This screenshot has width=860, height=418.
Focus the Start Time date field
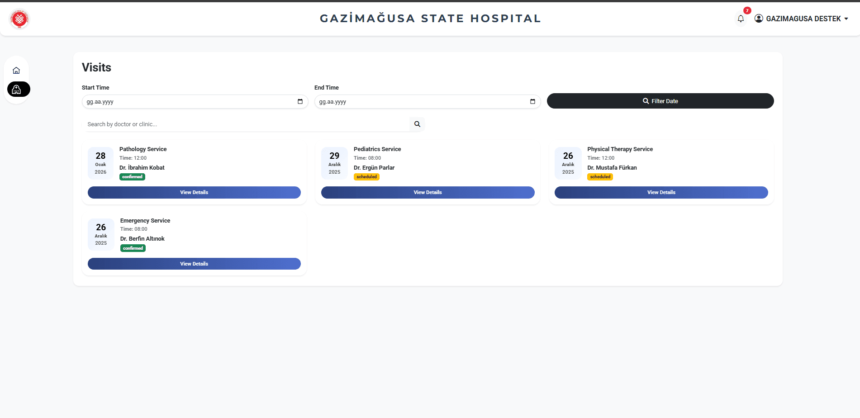(195, 101)
